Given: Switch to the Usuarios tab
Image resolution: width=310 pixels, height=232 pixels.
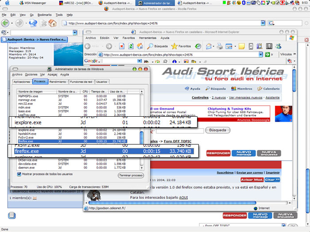Looking at the screenshot, I should tap(101, 82).
